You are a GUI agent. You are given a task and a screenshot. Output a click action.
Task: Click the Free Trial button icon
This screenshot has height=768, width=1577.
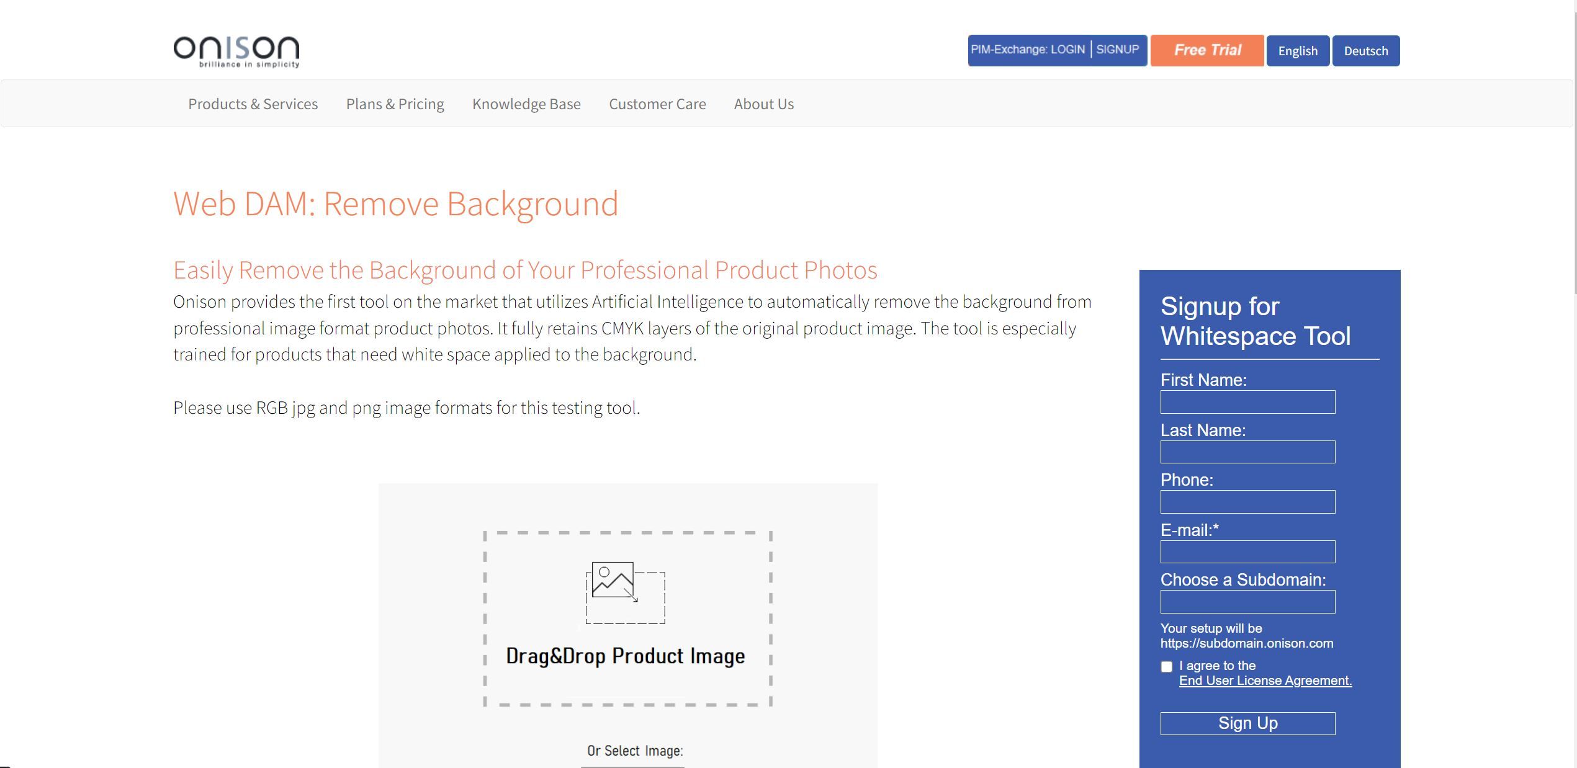click(1207, 49)
